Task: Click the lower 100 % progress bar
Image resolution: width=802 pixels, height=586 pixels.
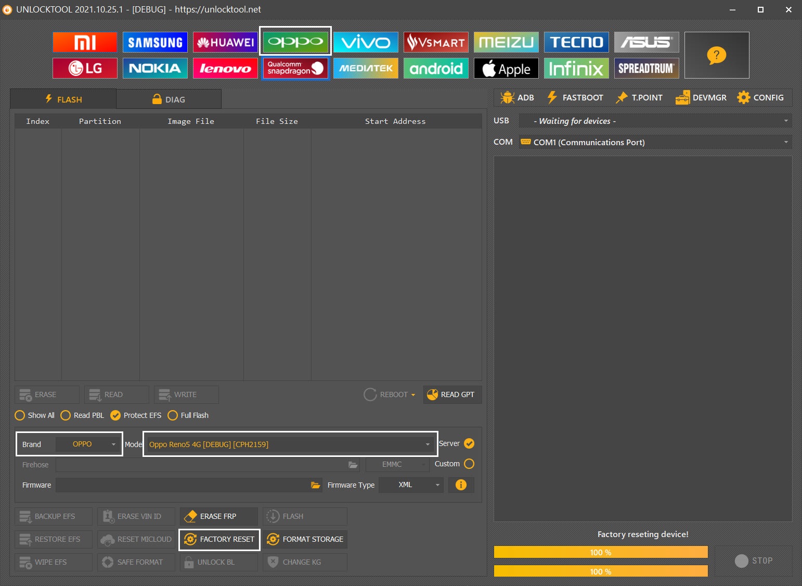Action: coord(601,571)
